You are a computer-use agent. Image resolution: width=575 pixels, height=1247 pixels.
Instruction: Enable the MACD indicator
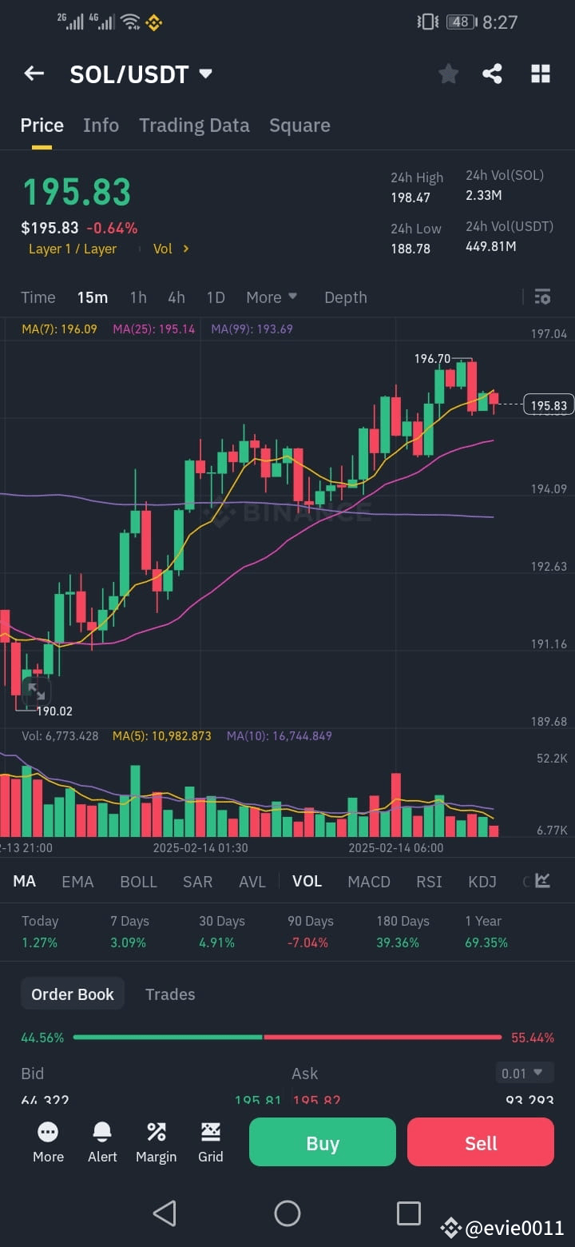tap(369, 881)
